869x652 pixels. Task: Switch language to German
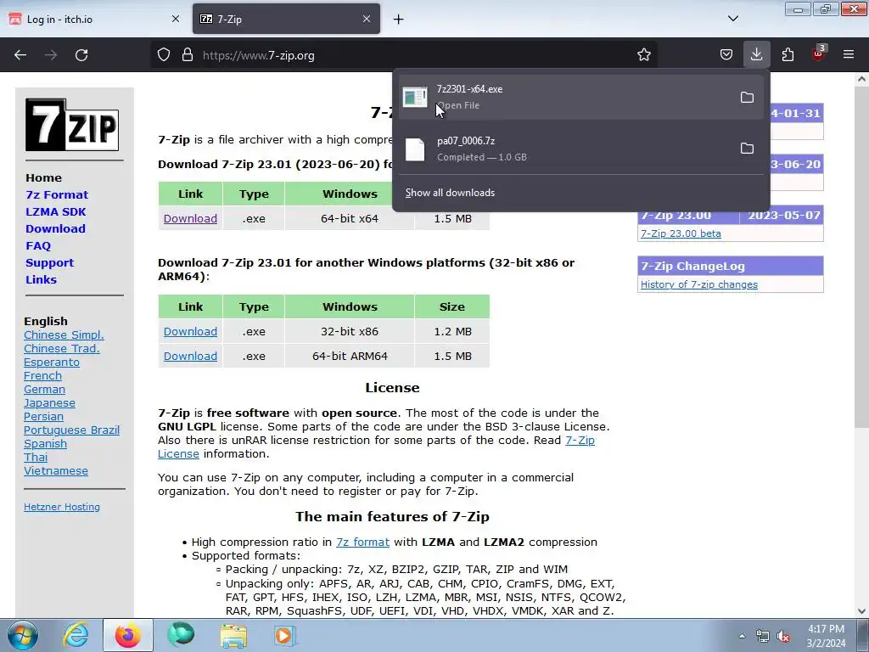pyautogui.click(x=44, y=389)
